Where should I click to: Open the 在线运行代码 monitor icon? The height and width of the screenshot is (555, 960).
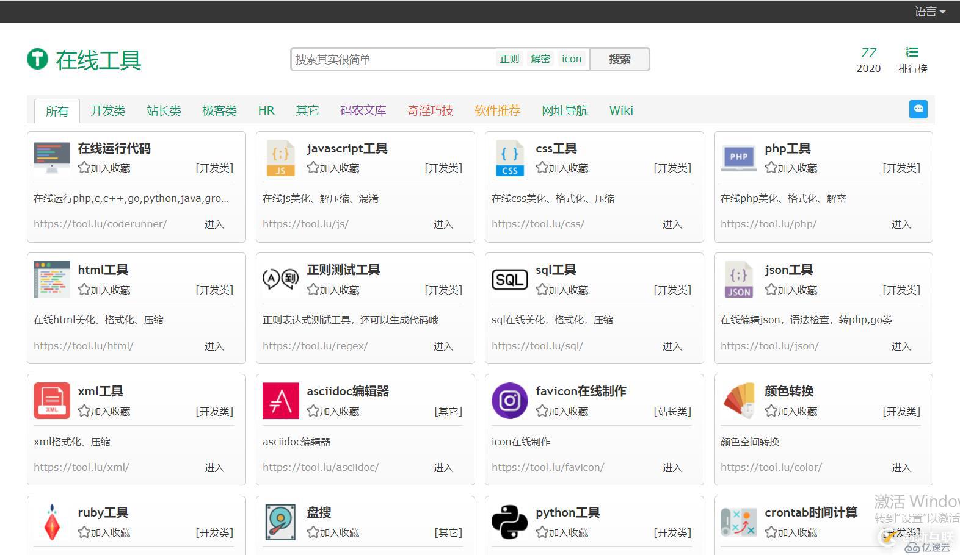click(52, 158)
